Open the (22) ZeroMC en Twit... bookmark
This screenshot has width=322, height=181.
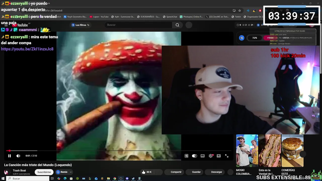pyautogui.click(x=217, y=17)
